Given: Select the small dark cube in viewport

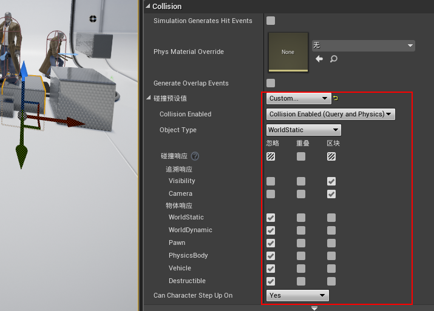Looking at the screenshot, I should 94,45.
